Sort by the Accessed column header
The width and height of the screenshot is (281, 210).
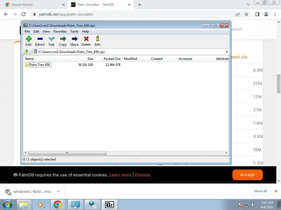click(x=190, y=59)
